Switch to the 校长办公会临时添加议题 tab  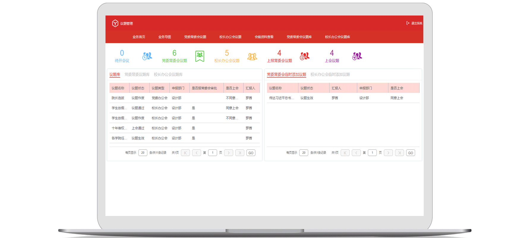coord(330,74)
